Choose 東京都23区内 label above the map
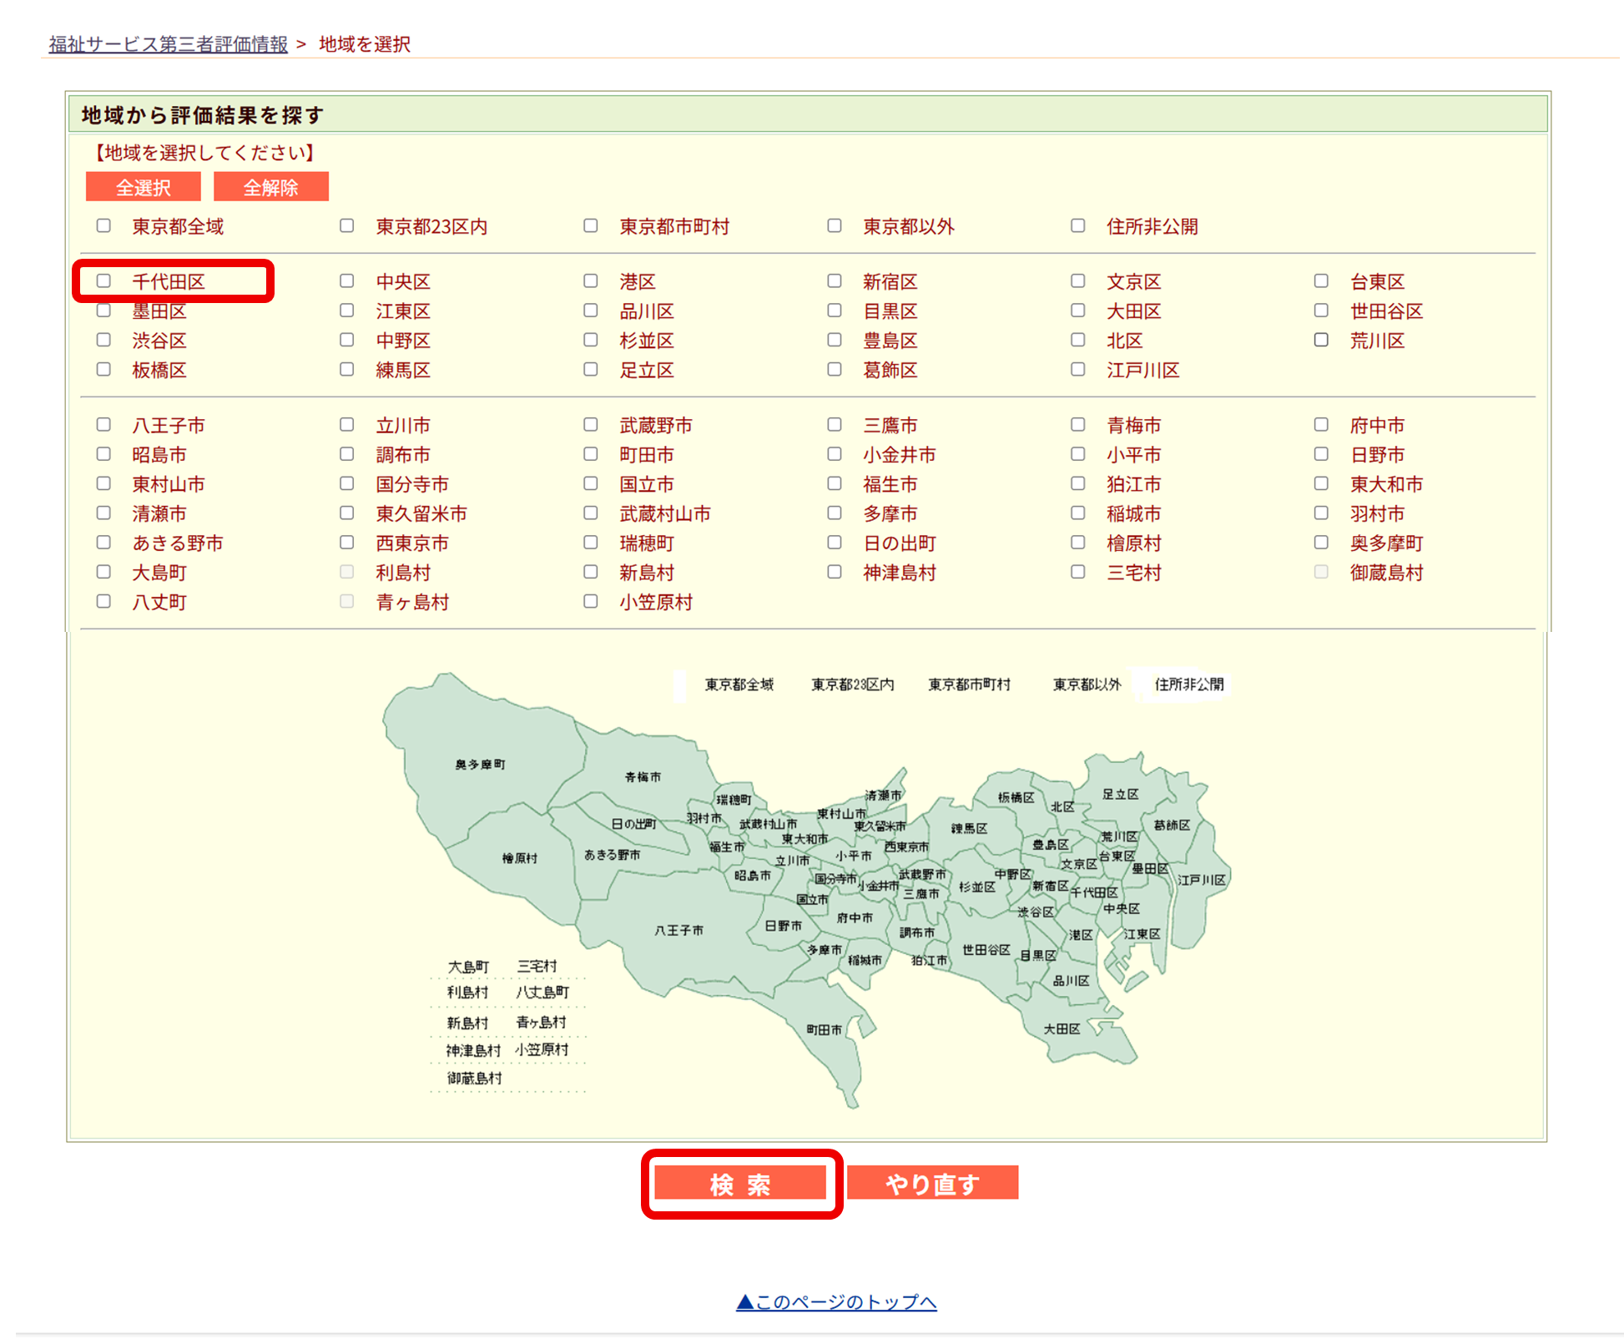1624x1339 pixels. point(852,685)
